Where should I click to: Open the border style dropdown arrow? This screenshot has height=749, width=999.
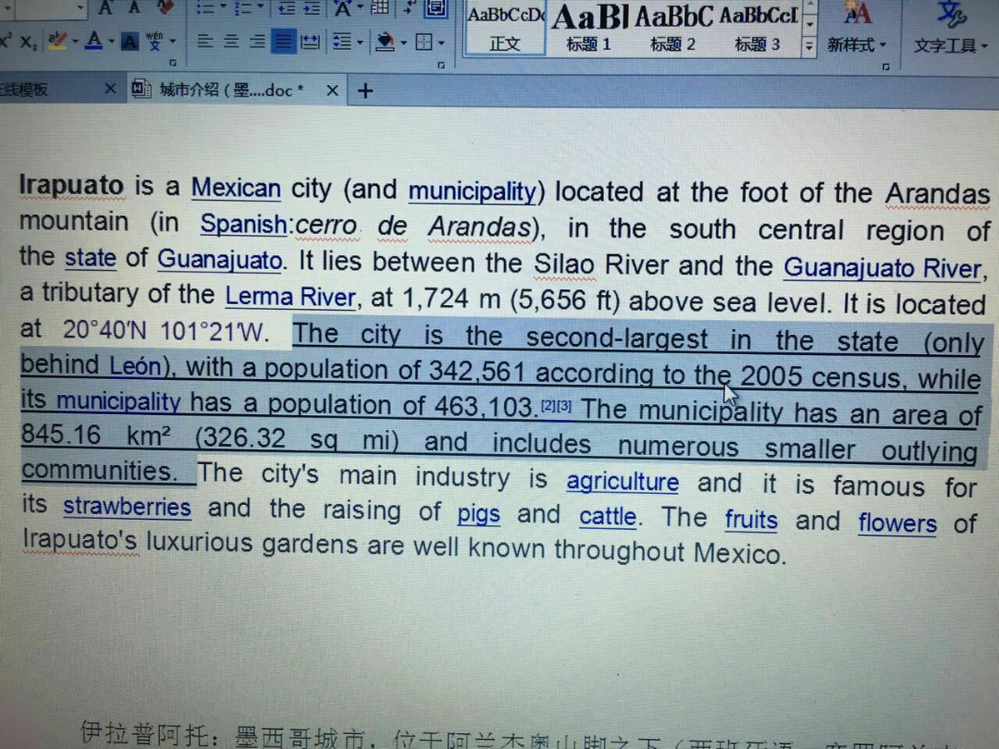pyautogui.click(x=441, y=43)
